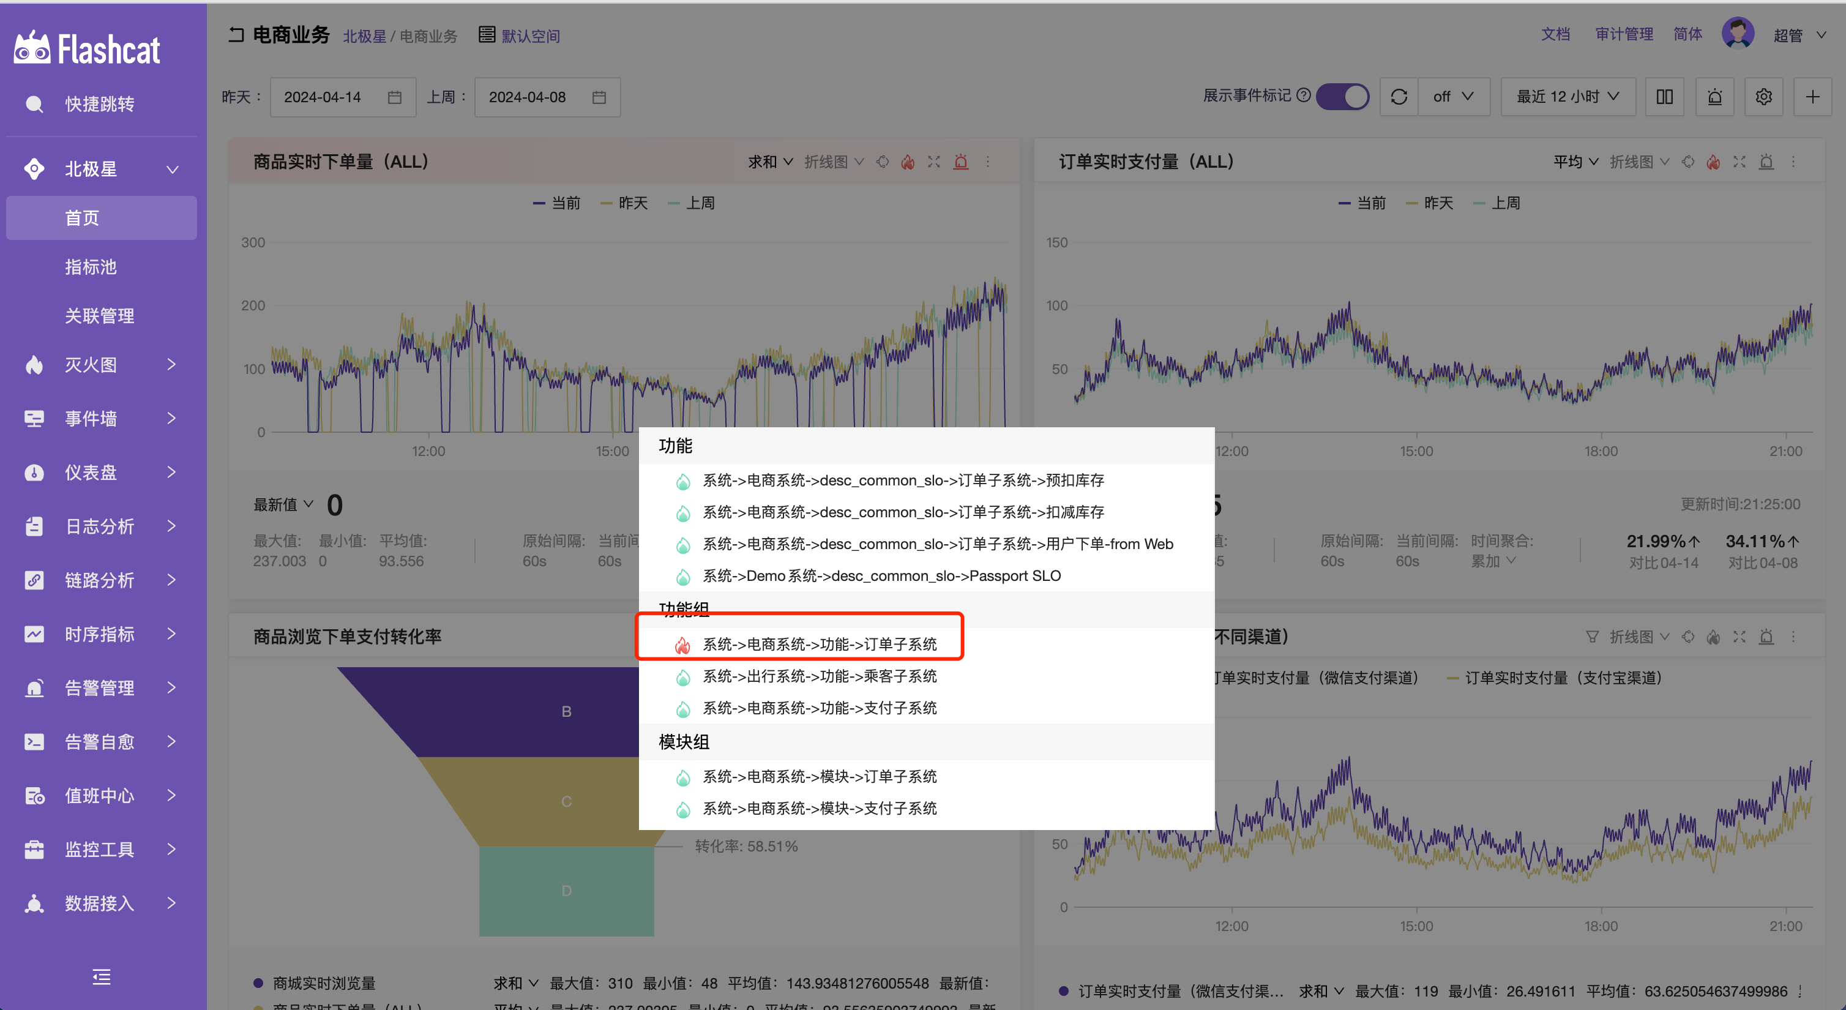This screenshot has height=1010, width=1846.
Task: Click fullscreen expand icon on 订单实时支付量 panel
Action: pyautogui.click(x=1739, y=162)
